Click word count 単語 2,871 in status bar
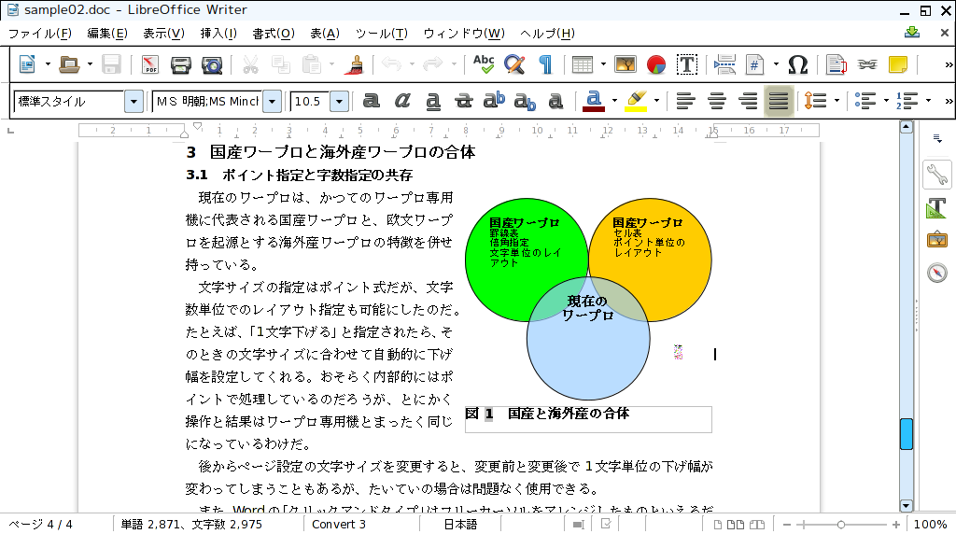Viewport: 956px width, 534px height. [x=191, y=525]
